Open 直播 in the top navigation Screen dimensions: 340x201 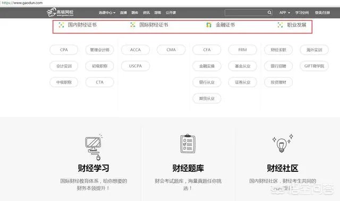coord(124,13)
